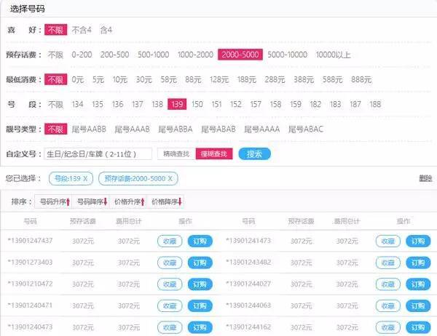This screenshot has height=336, width=437.
Task: Order number 13901244063 with 订购
Action: click(418, 306)
